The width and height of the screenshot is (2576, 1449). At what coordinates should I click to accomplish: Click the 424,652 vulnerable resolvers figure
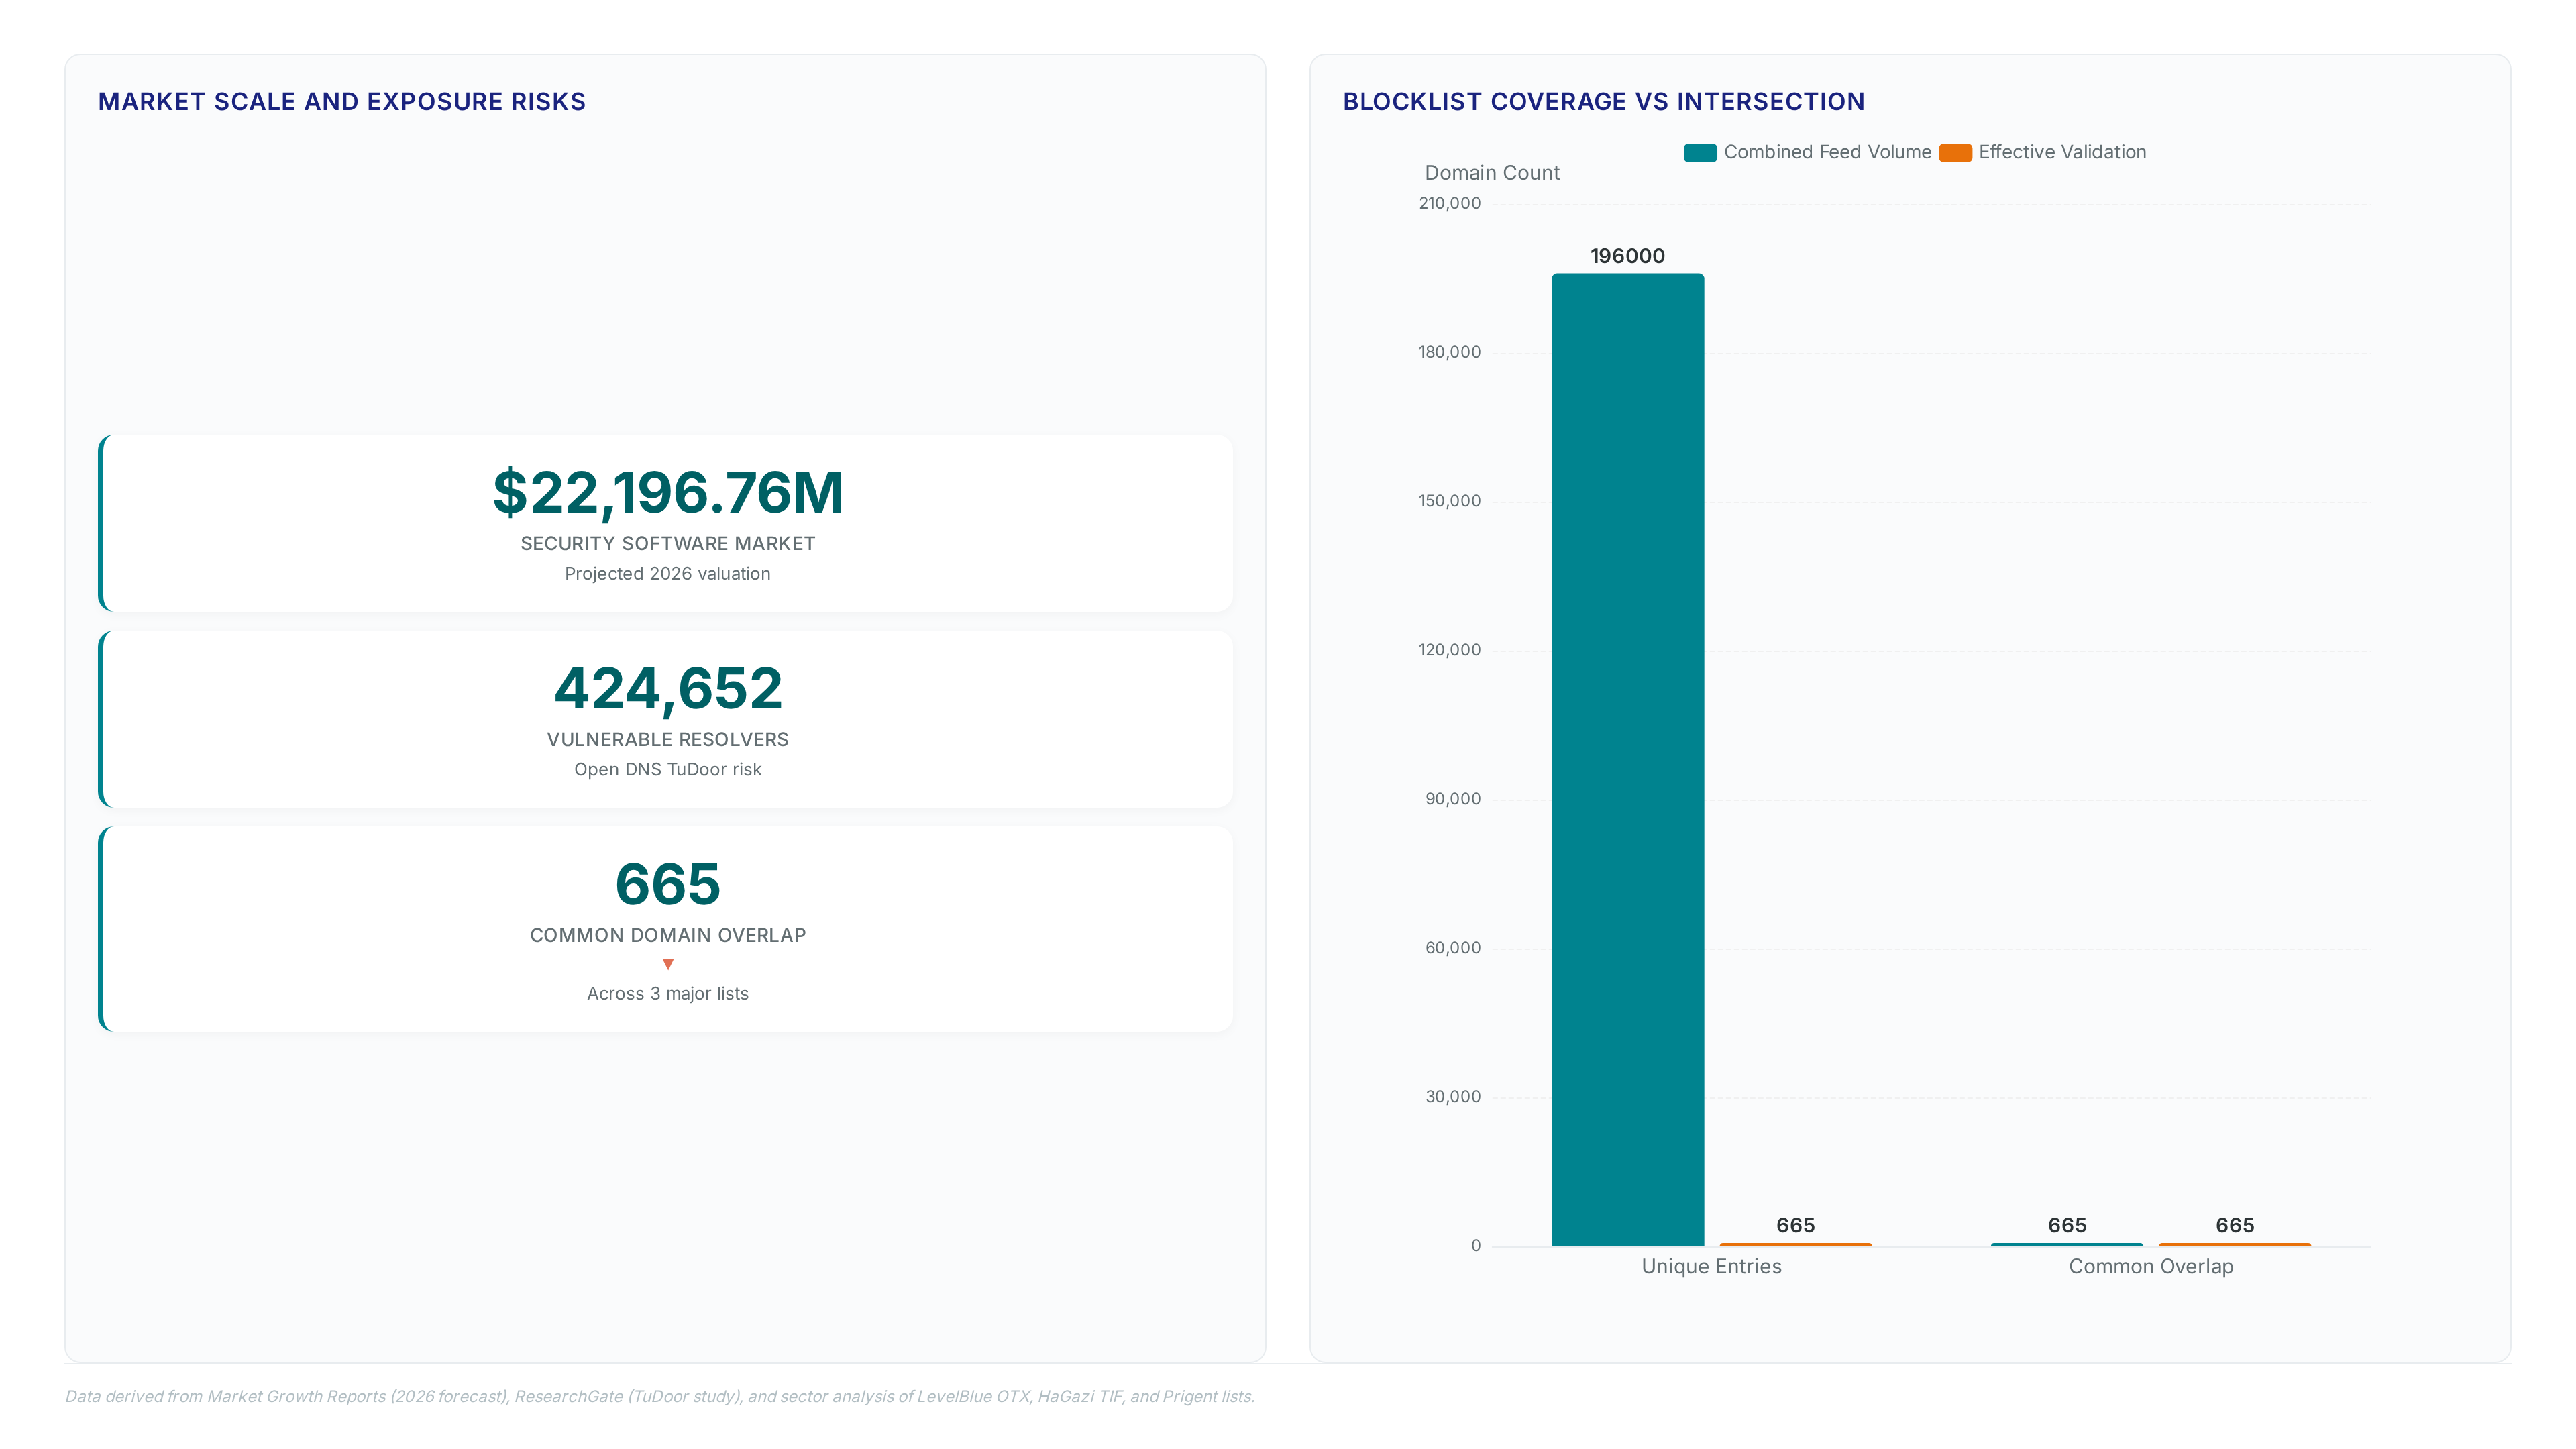coord(668,689)
